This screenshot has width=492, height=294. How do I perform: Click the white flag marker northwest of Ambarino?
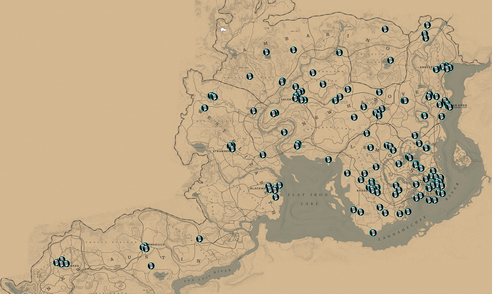[x=223, y=31]
